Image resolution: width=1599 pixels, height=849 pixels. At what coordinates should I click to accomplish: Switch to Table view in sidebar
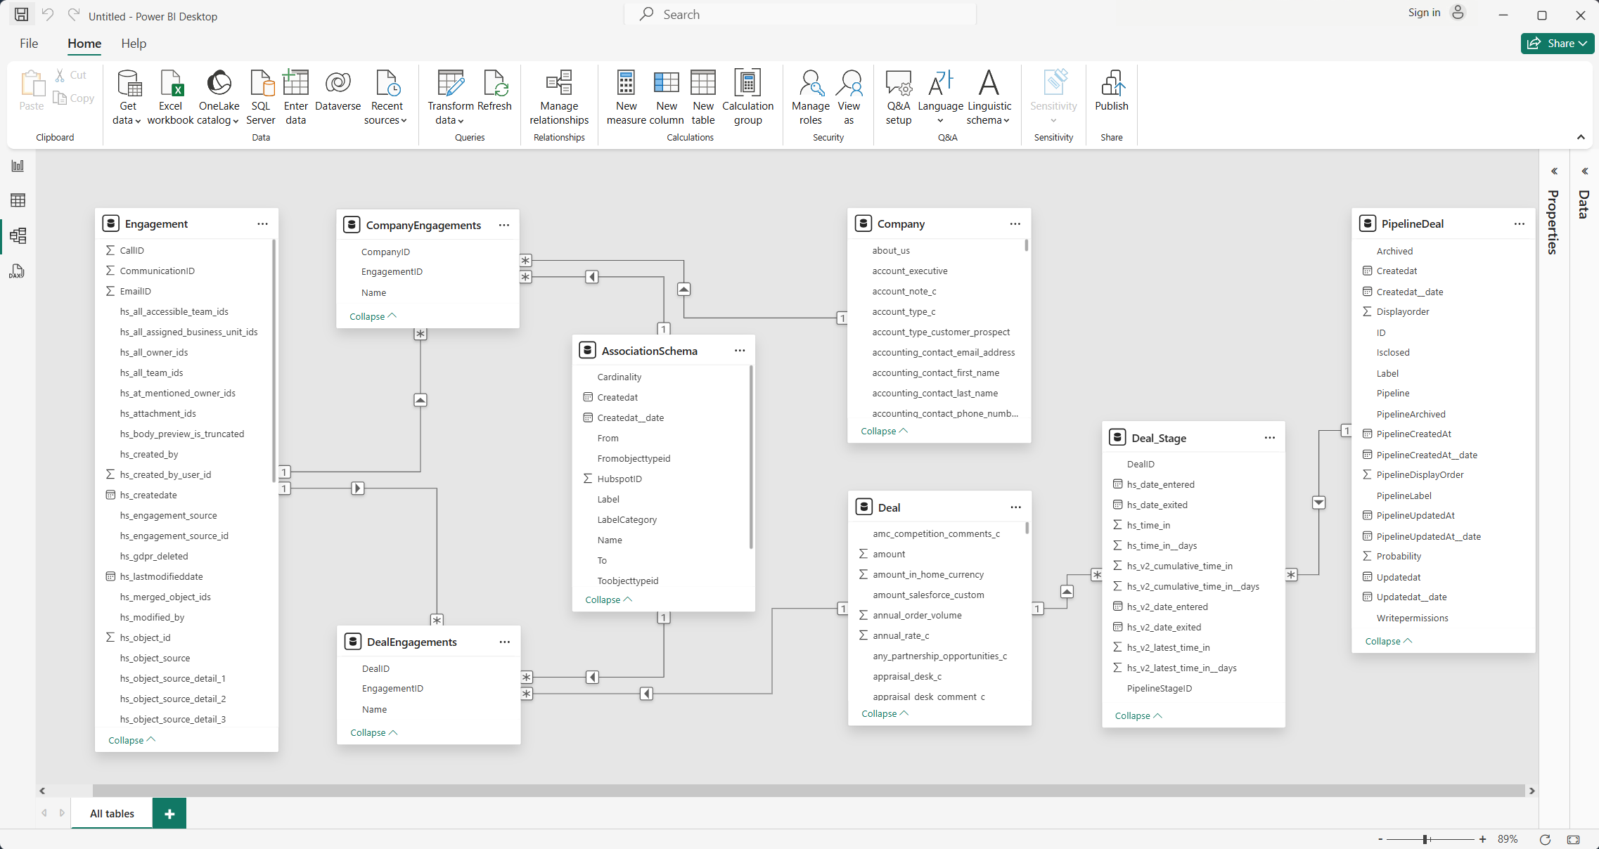[x=18, y=200]
